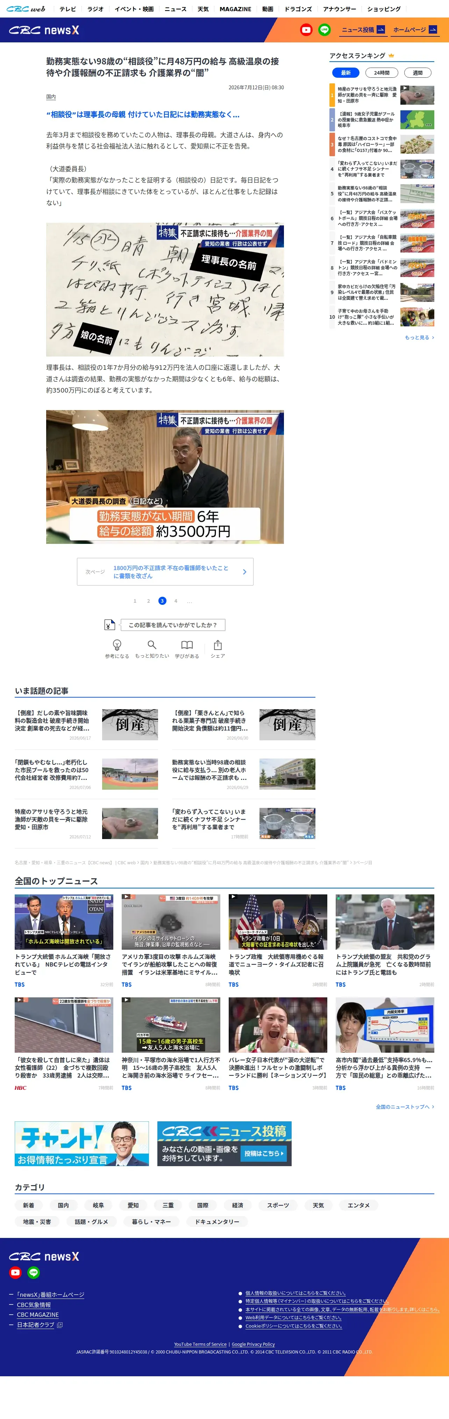This screenshot has height=1419, width=449.
Task: Open the トランプ大統領 ホルムズ海峡 top news card
Action: 64,941
